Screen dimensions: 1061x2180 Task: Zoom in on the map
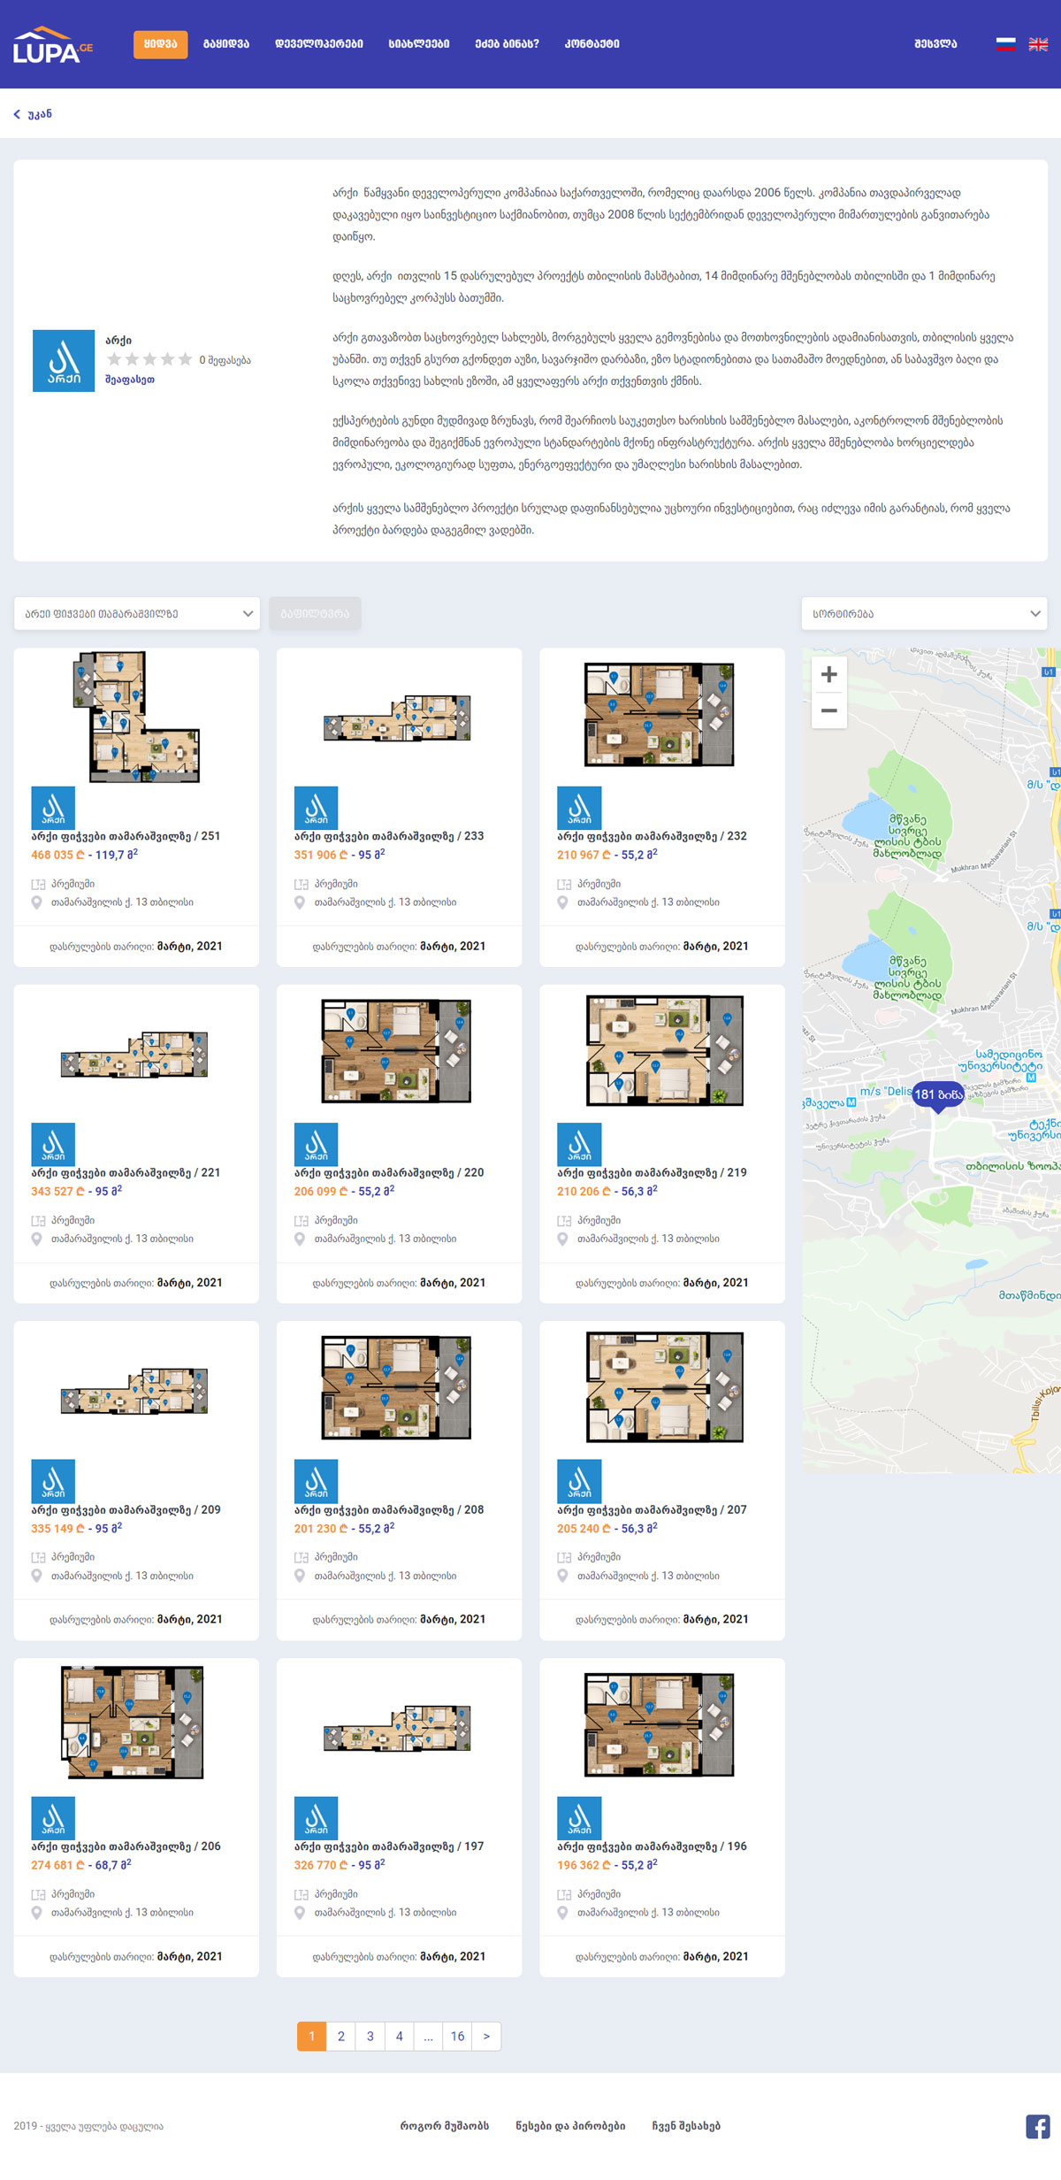coord(828,675)
